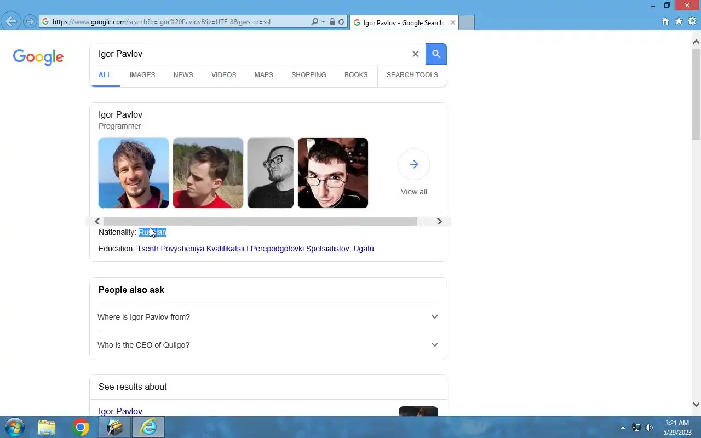
Task: Open a new blank browser tab
Action: pyautogui.click(x=466, y=22)
